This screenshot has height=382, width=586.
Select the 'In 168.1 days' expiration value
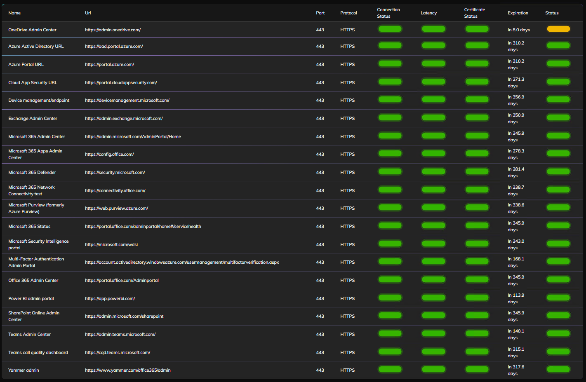point(516,262)
